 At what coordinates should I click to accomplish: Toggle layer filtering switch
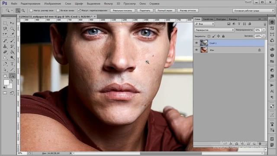[265, 24]
